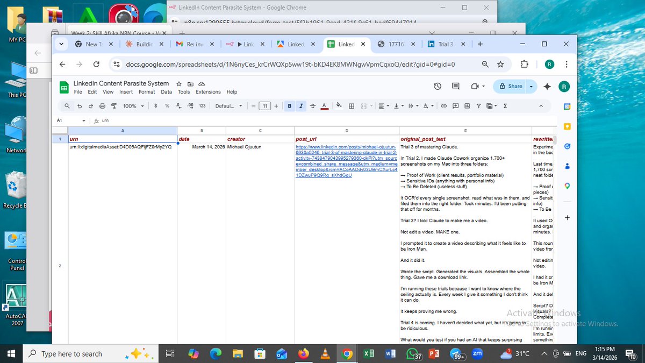This screenshot has height=363, width=645.
Task: Open the Share dropdown arrow
Action: 531,86
